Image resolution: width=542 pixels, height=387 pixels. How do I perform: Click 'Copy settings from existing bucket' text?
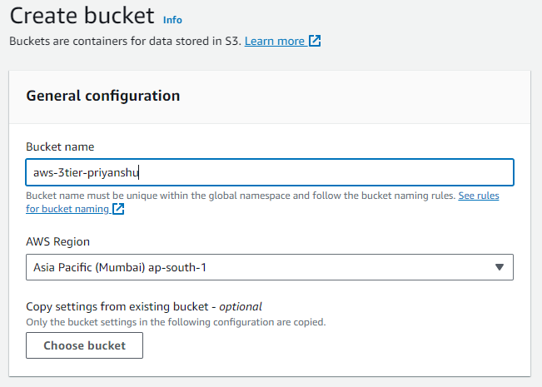pos(117,306)
